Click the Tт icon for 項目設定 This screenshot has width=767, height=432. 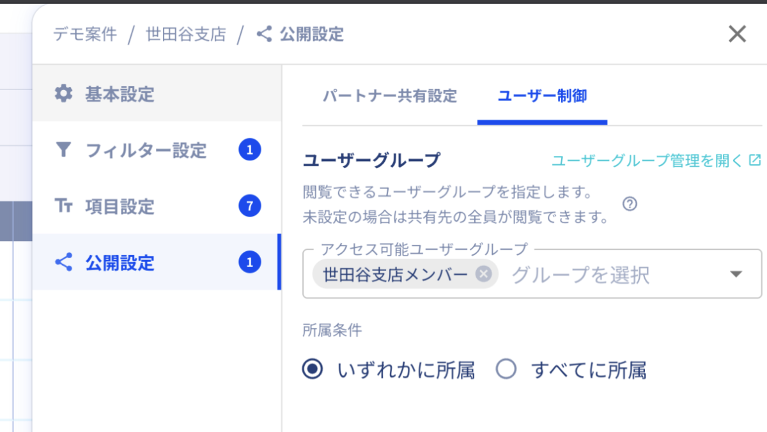click(x=63, y=206)
